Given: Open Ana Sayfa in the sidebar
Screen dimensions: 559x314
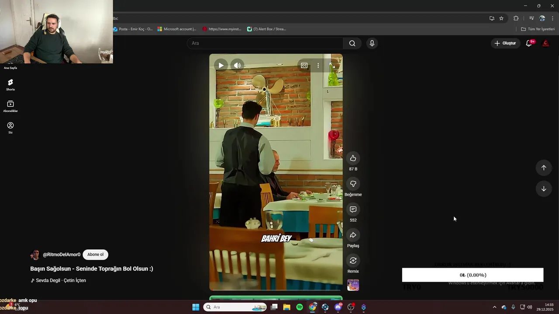Looking at the screenshot, I should click(x=10, y=68).
